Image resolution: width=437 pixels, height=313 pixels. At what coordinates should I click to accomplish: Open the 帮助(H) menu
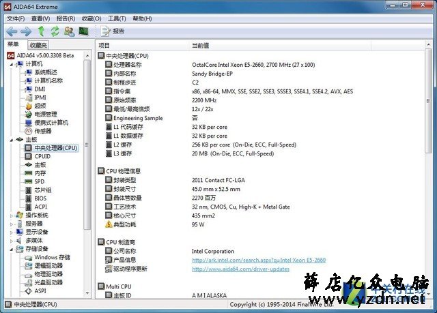[142, 18]
